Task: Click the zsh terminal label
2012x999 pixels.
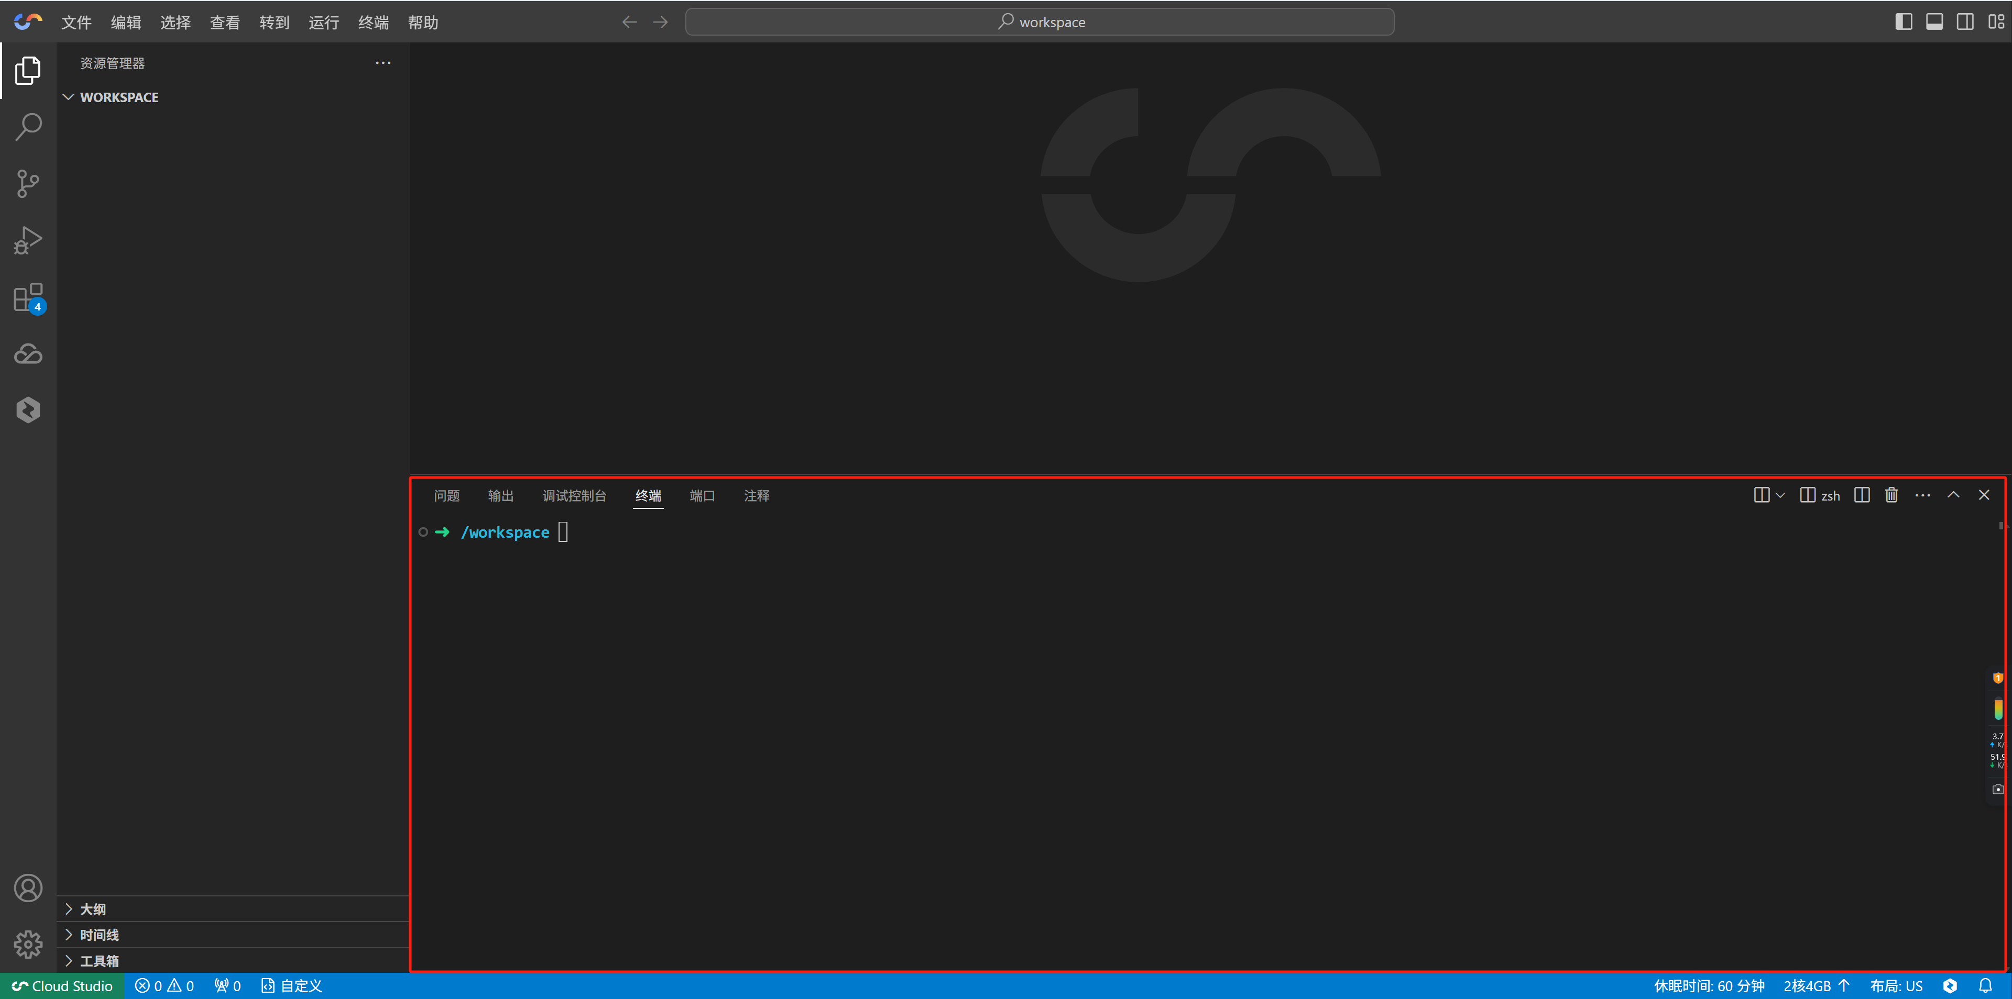Action: point(1820,496)
